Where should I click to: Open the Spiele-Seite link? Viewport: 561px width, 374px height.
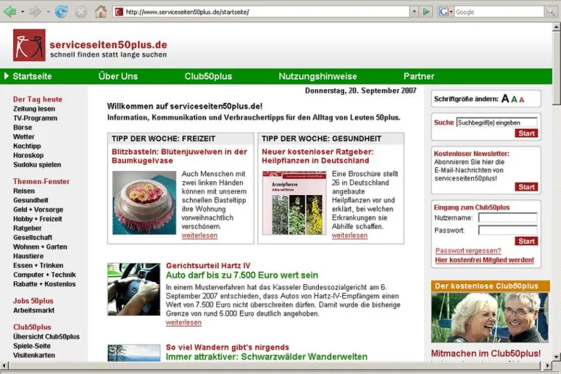[32, 346]
